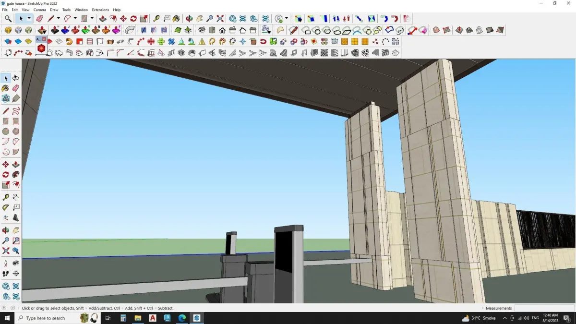Open the Rectangle shape tool dropdown arrow
The height and width of the screenshot is (324, 576).
(x=92, y=19)
